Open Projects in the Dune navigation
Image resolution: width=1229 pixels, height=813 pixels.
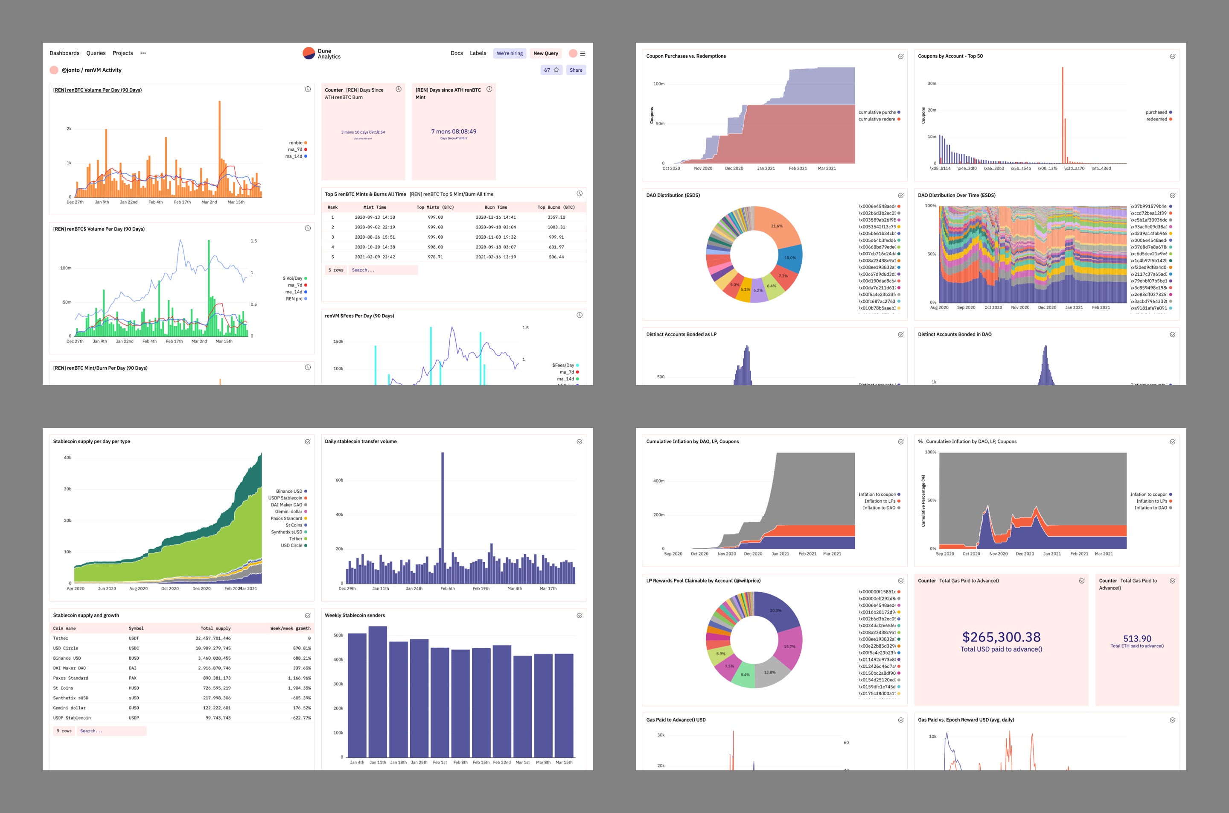[123, 53]
